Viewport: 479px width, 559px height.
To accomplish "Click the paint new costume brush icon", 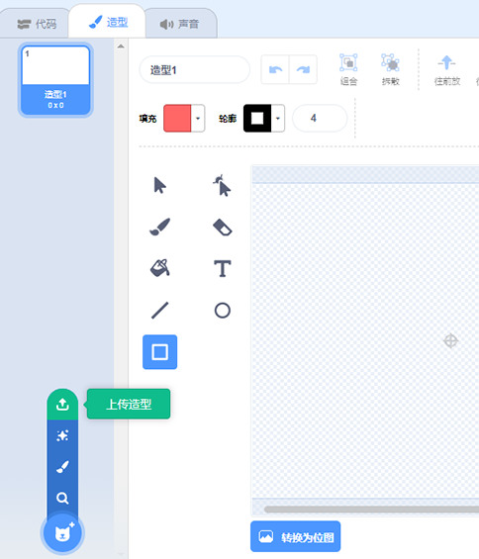I will pos(62,467).
